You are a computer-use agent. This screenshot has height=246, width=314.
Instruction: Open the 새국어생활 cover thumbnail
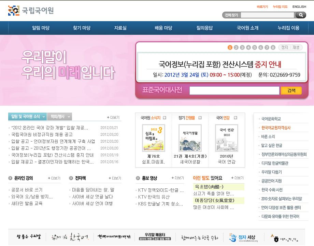pyautogui.click(x=190, y=138)
